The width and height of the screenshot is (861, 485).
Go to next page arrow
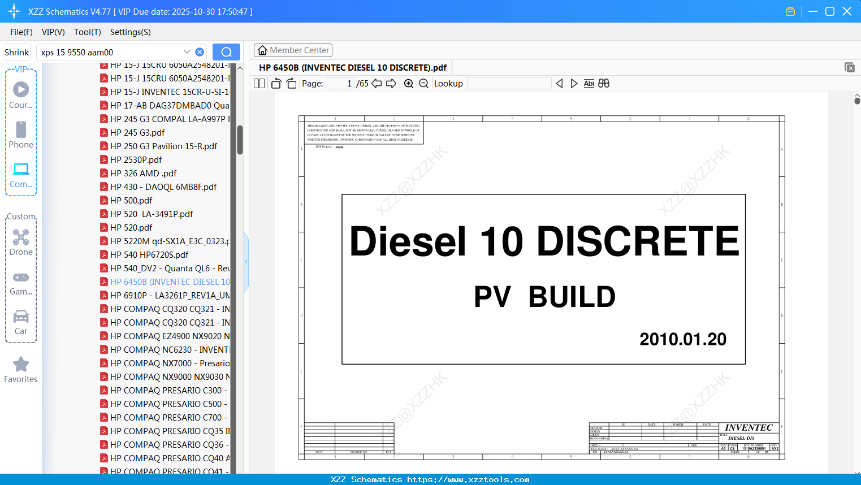click(391, 84)
